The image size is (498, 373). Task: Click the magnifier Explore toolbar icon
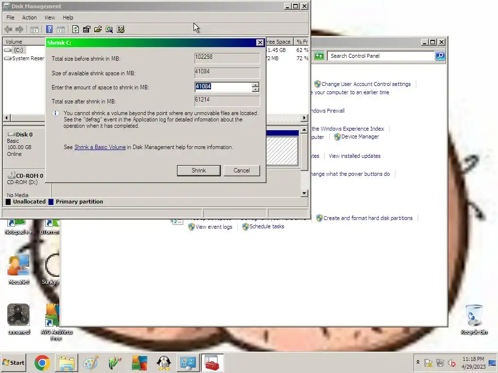pyautogui.click(x=109, y=30)
